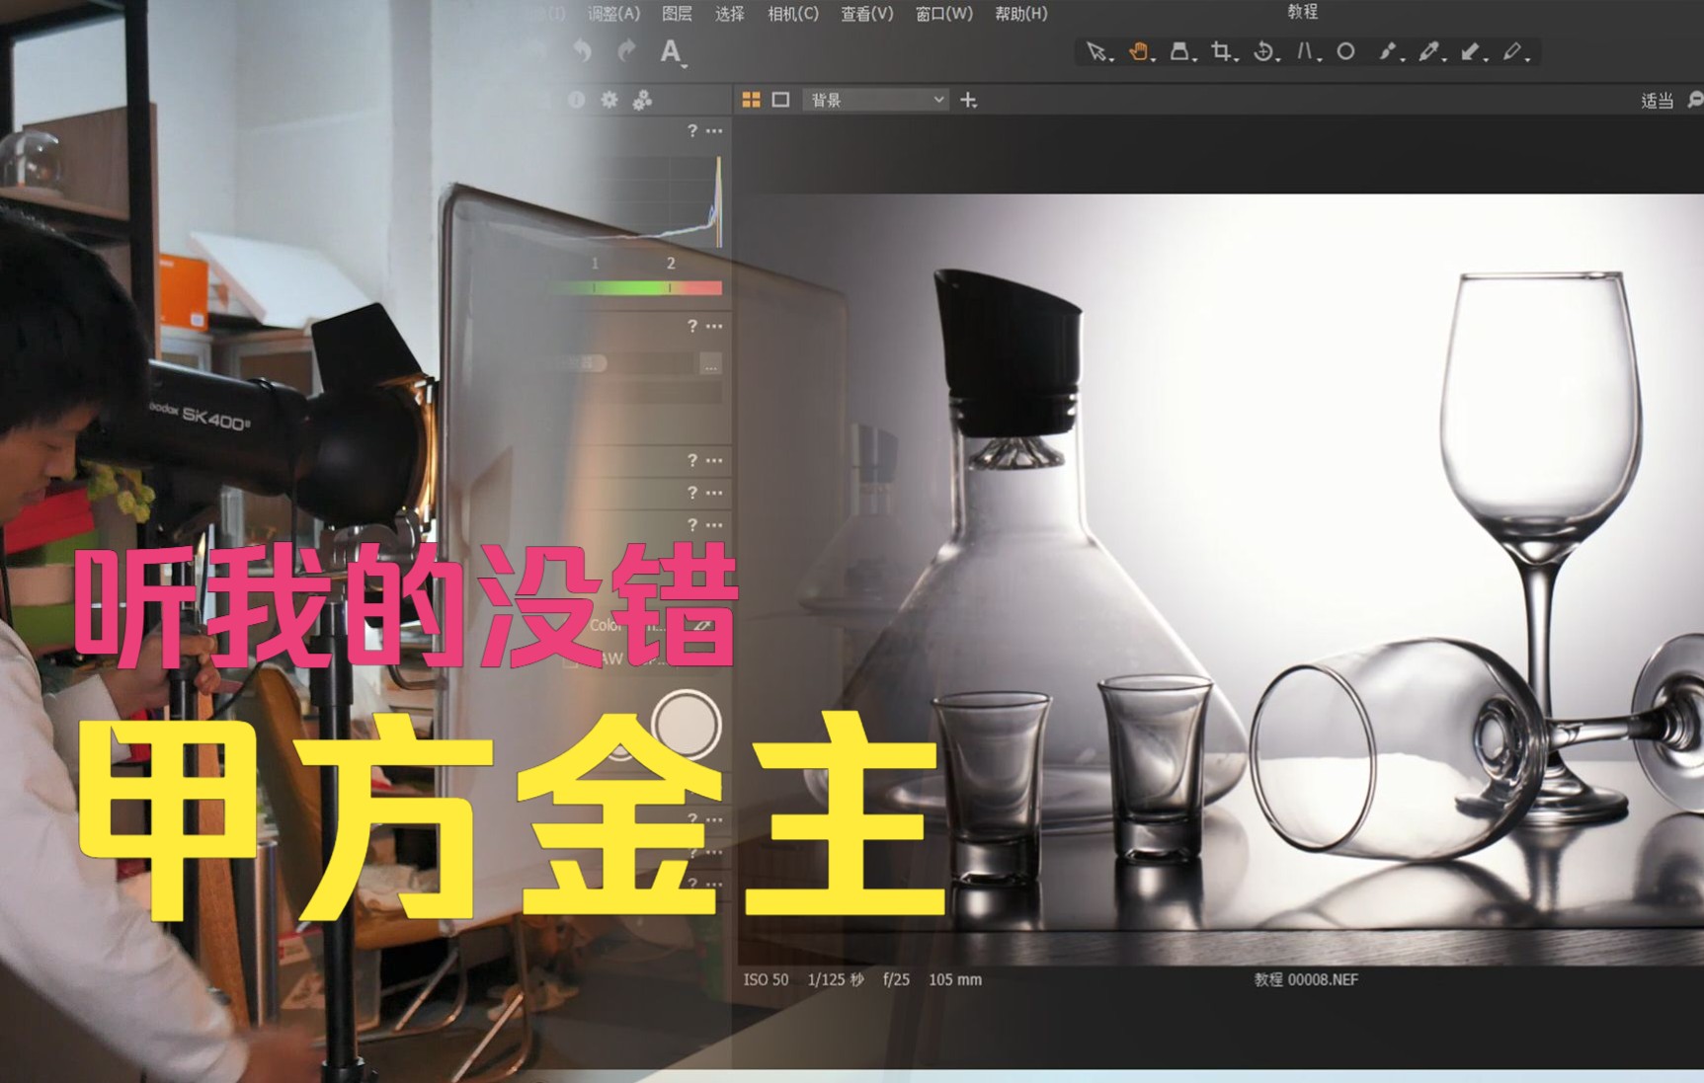Select the Keystone correction tool

1305,51
